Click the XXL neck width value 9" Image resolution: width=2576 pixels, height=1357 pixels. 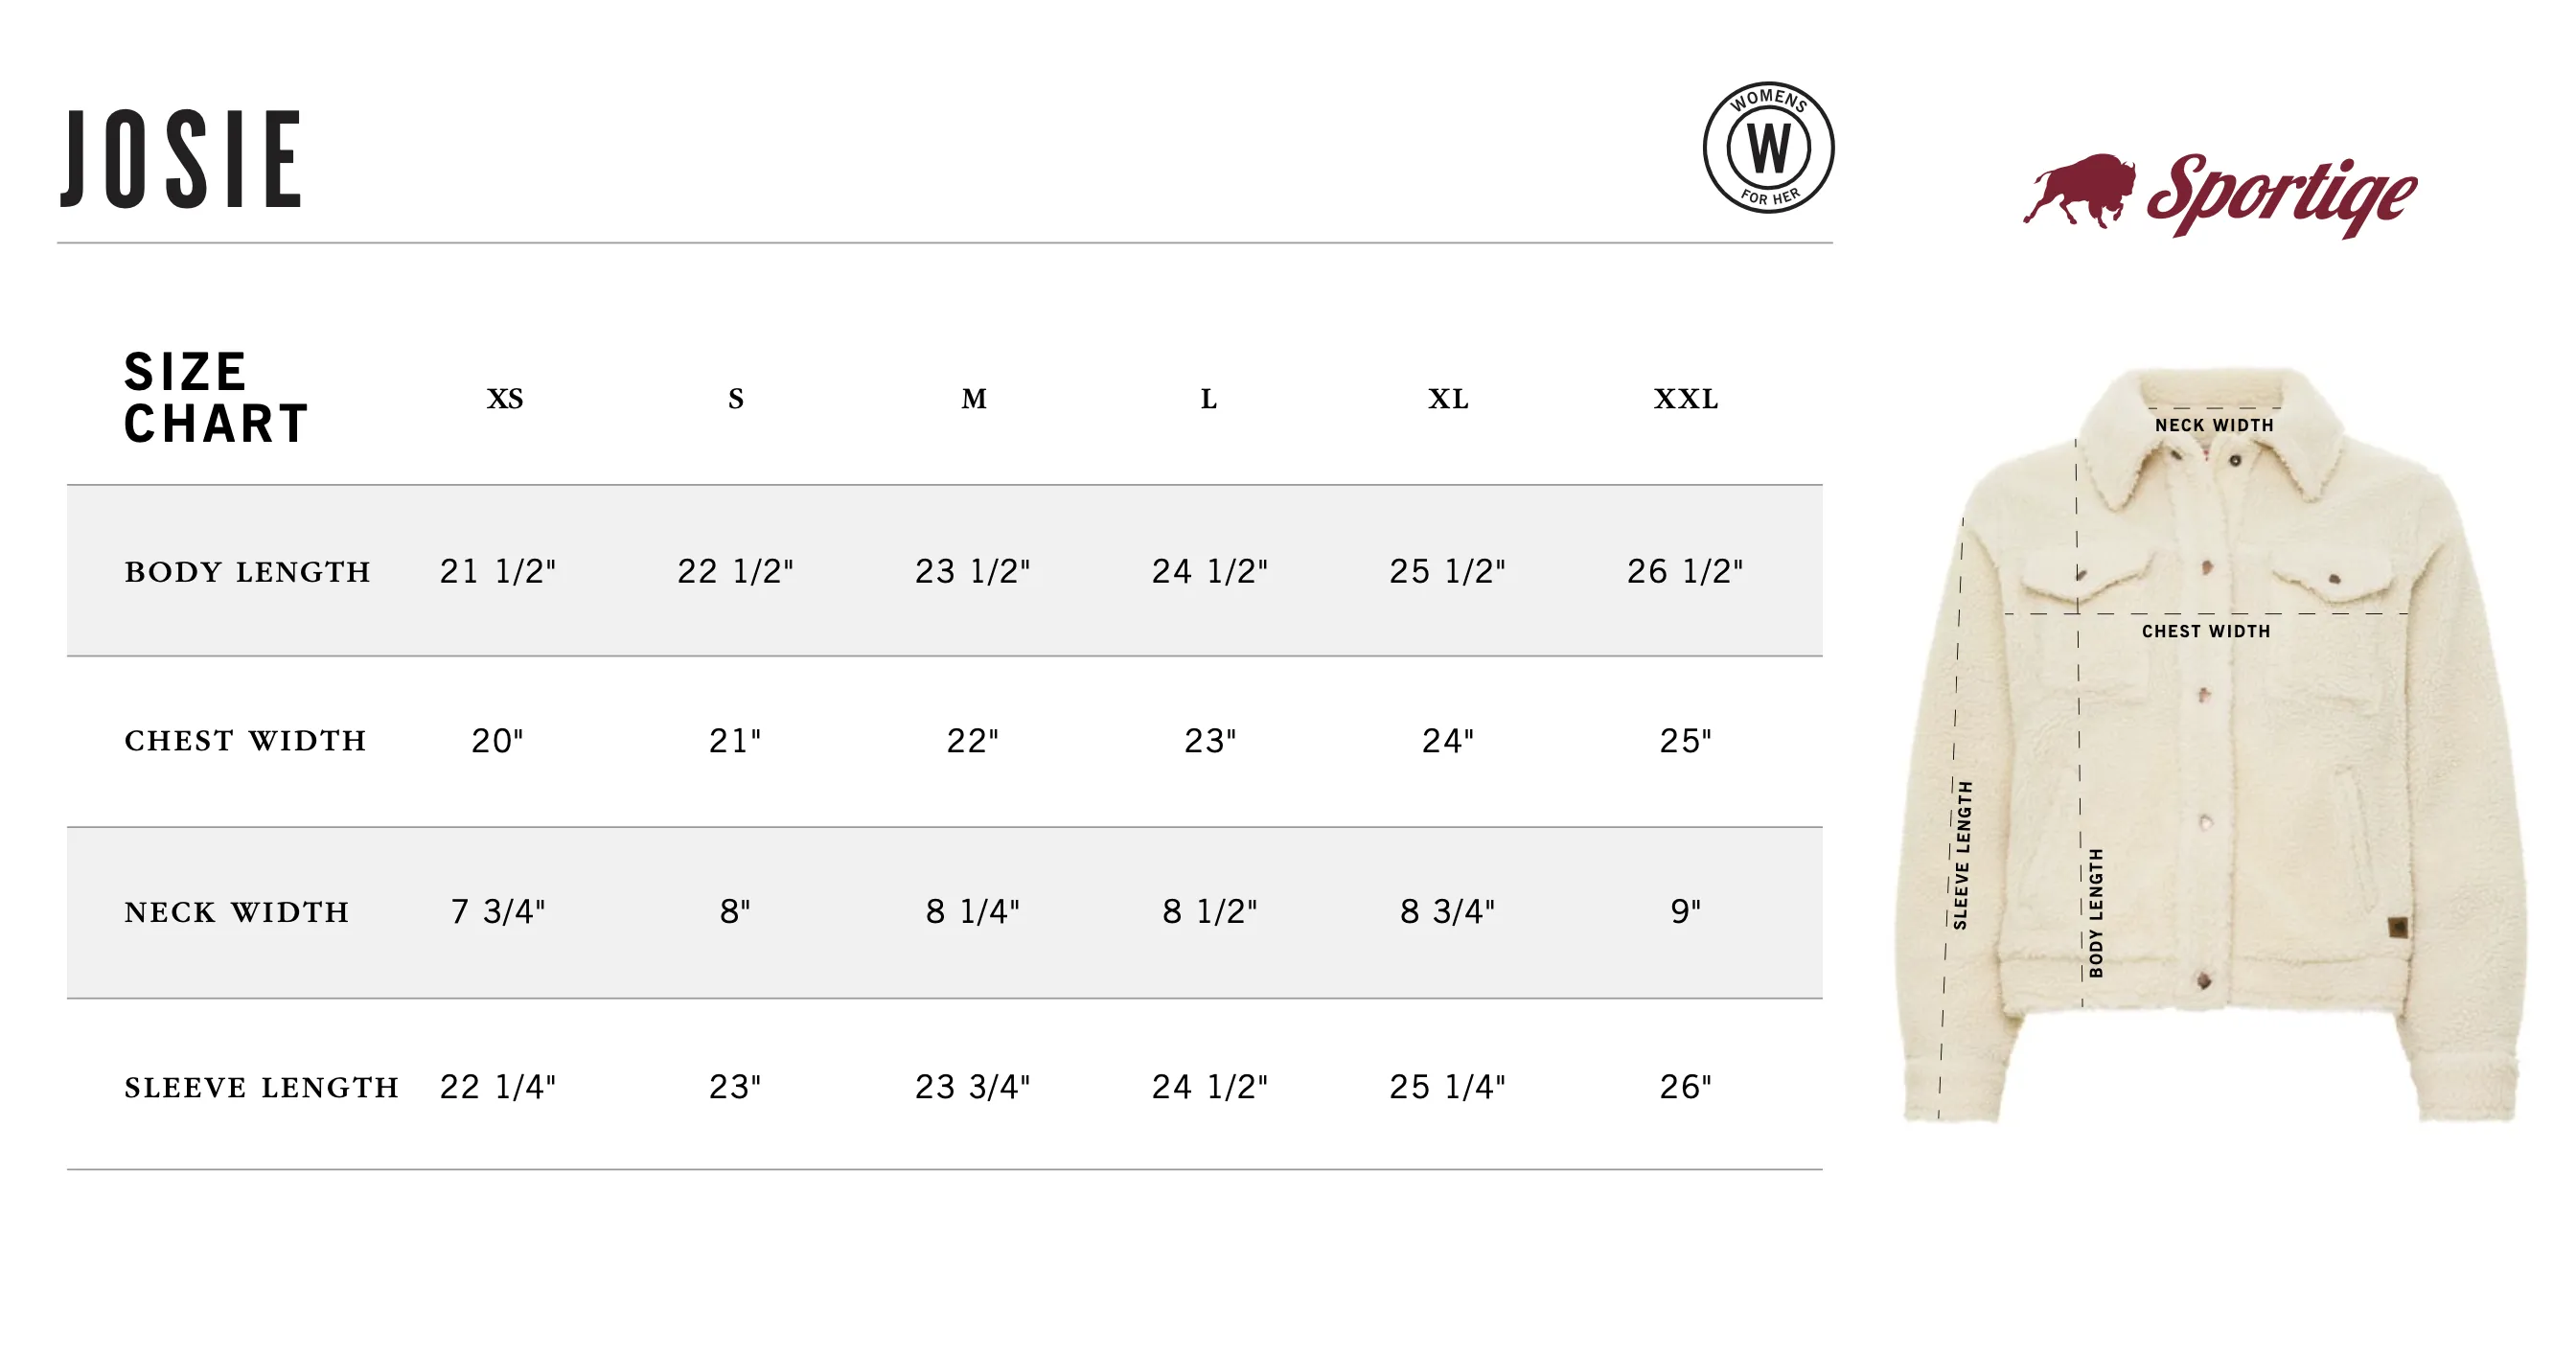(1686, 911)
